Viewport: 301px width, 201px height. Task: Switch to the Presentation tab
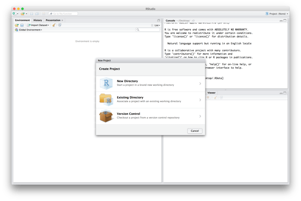pos(53,20)
